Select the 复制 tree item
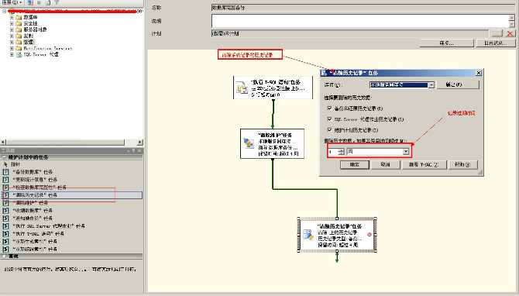This screenshot has height=296, width=519. click(29, 36)
